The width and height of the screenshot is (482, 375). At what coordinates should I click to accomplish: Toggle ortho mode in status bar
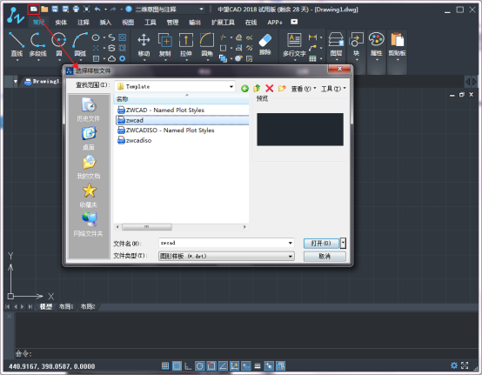[188, 365]
